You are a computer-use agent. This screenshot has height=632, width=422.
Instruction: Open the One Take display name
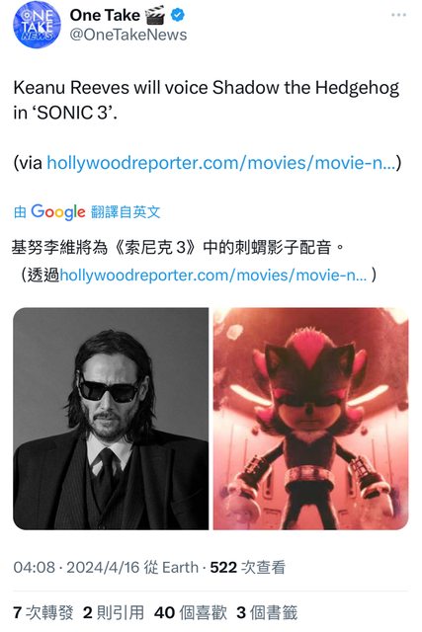105,16
